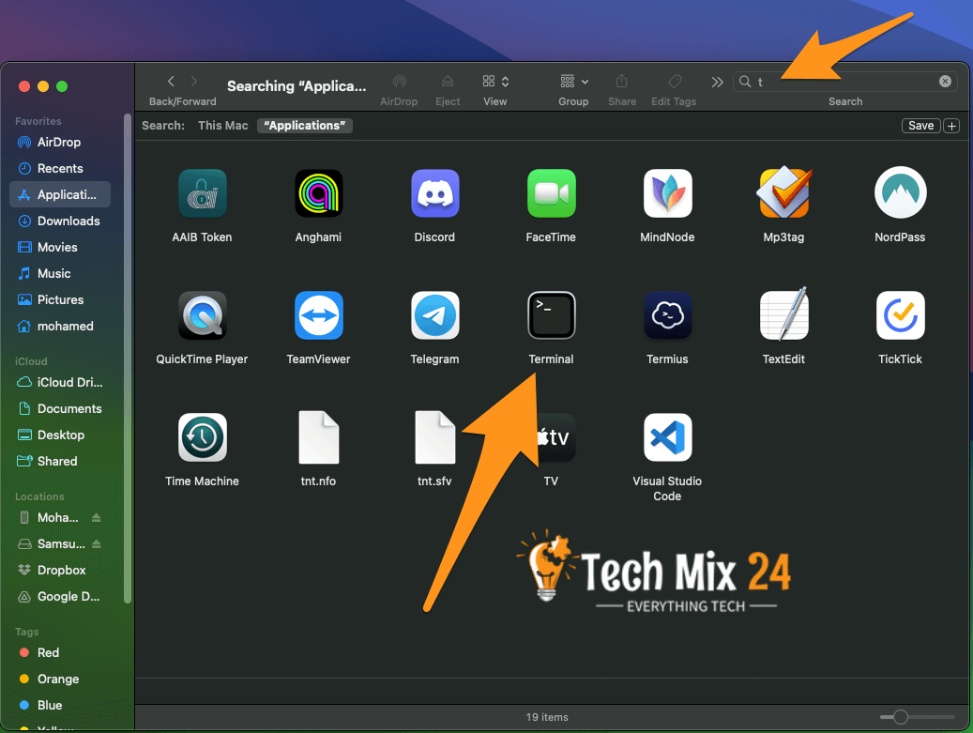Click inside the search field
The image size is (973, 733).
click(845, 82)
